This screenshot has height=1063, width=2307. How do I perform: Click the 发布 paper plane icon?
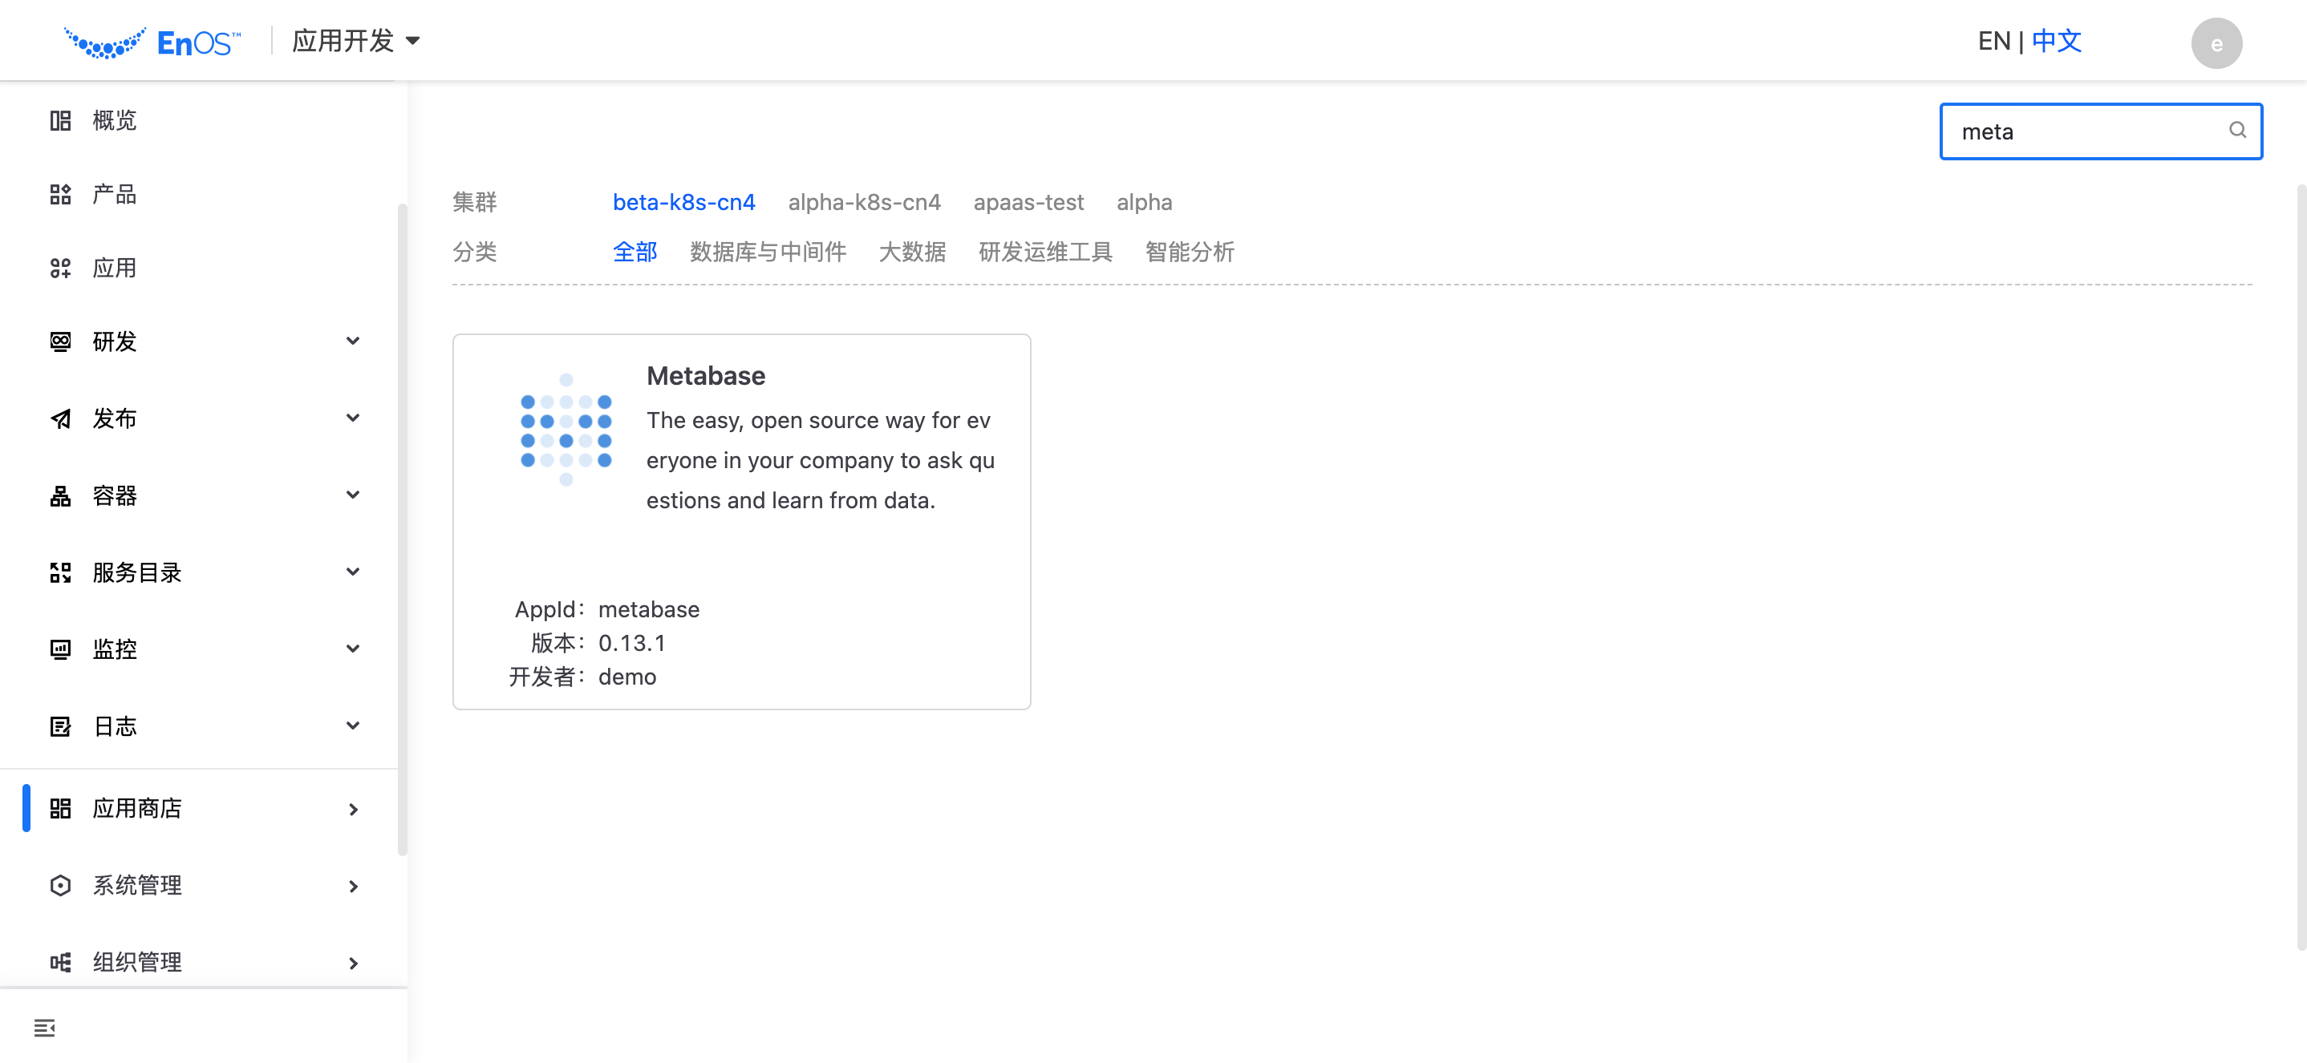click(60, 418)
